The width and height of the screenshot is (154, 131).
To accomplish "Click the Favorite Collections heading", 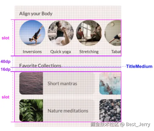I will pyautogui.click(x=40, y=65).
